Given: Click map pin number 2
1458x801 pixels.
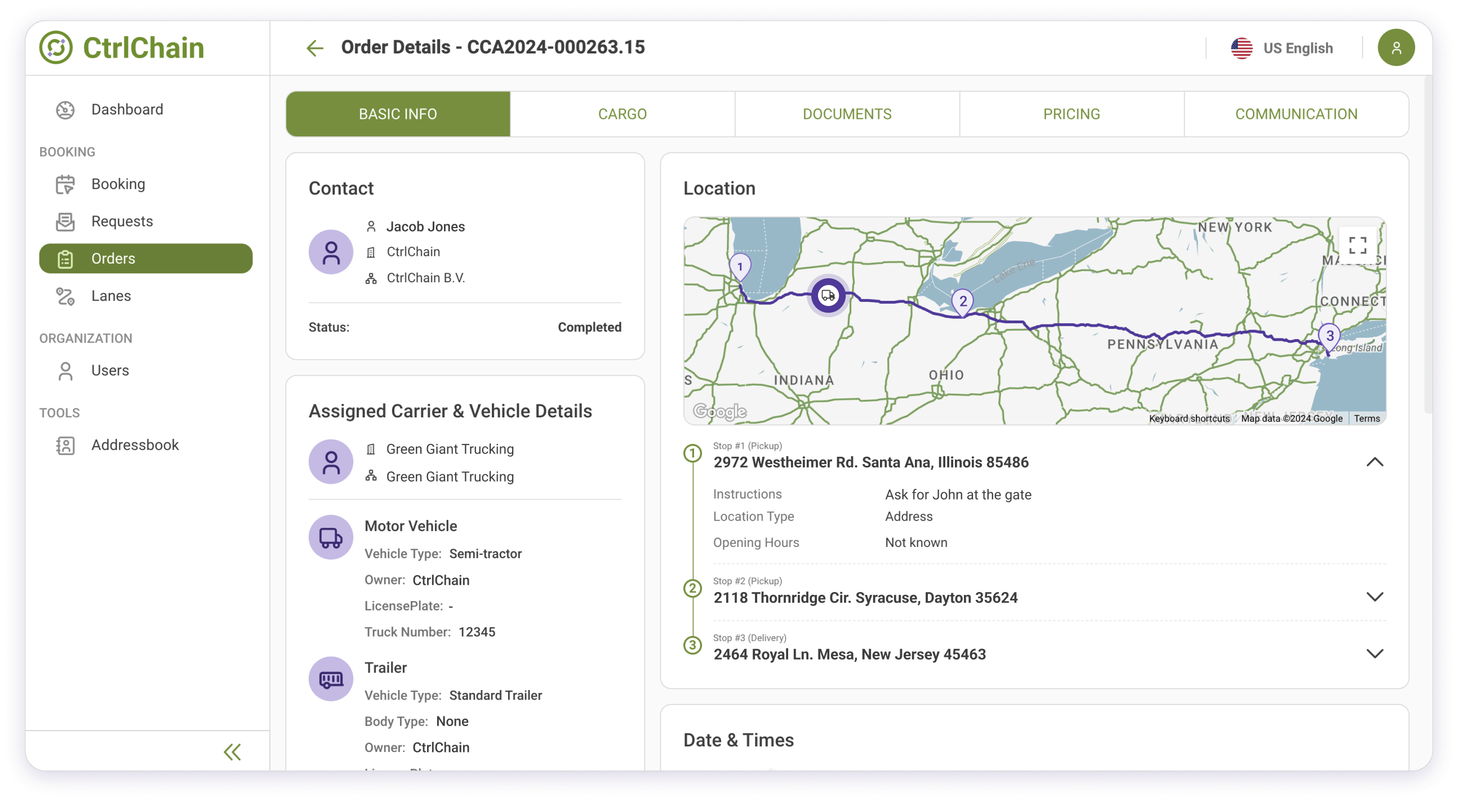Looking at the screenshot, I should point(963,302).
